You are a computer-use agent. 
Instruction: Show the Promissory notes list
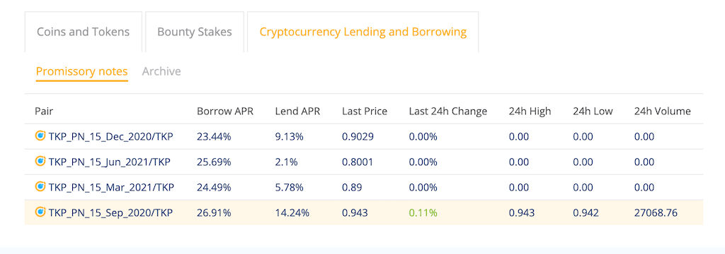(82, 72)
